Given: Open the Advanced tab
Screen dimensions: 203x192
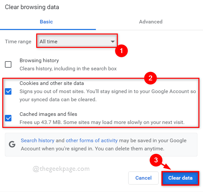Looking at the screenshot, I should (x=150, y=22).
